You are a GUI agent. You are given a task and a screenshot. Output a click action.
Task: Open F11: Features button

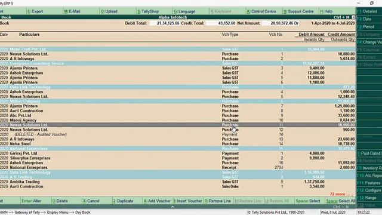pyautogui.click(x=369, y=183)
